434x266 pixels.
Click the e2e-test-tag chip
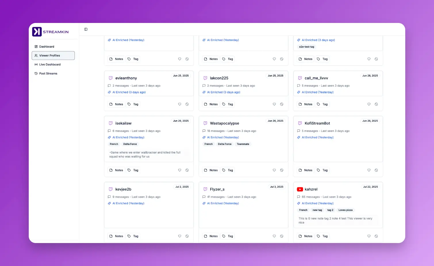(x=307, y=47)
